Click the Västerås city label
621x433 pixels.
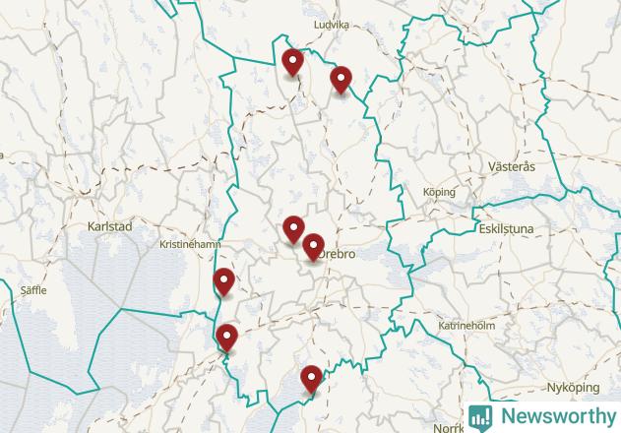click(512, 166)
